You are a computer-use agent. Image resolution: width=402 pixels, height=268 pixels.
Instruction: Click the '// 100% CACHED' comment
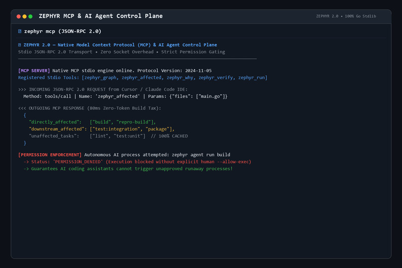[169, 136]
